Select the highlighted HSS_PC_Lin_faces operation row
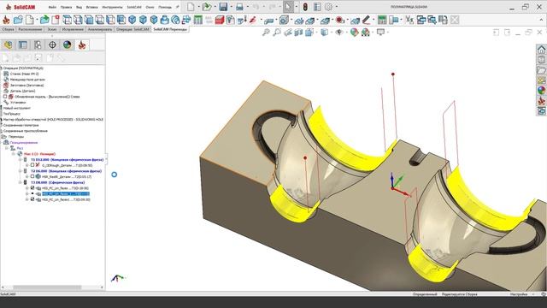 [66, 193]
